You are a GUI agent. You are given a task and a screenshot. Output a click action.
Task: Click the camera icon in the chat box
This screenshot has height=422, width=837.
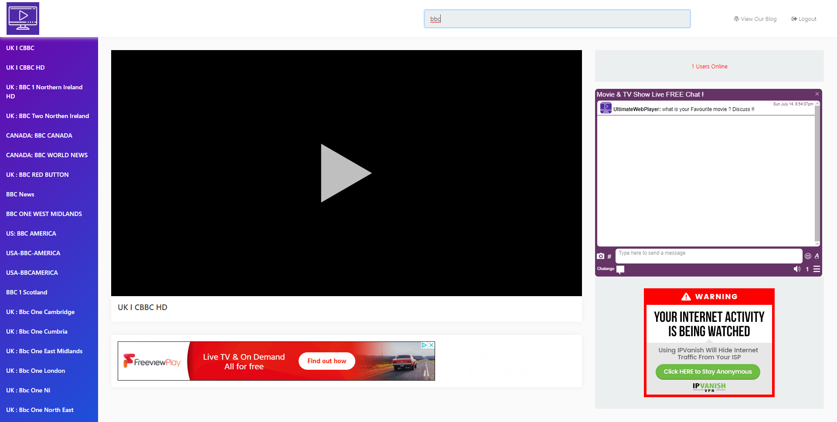tap(601, 256)
